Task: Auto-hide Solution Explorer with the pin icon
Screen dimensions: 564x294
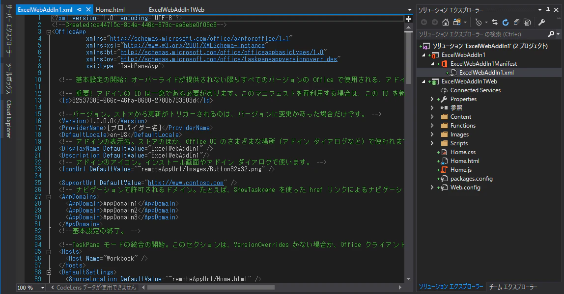Action: point(548,10)
